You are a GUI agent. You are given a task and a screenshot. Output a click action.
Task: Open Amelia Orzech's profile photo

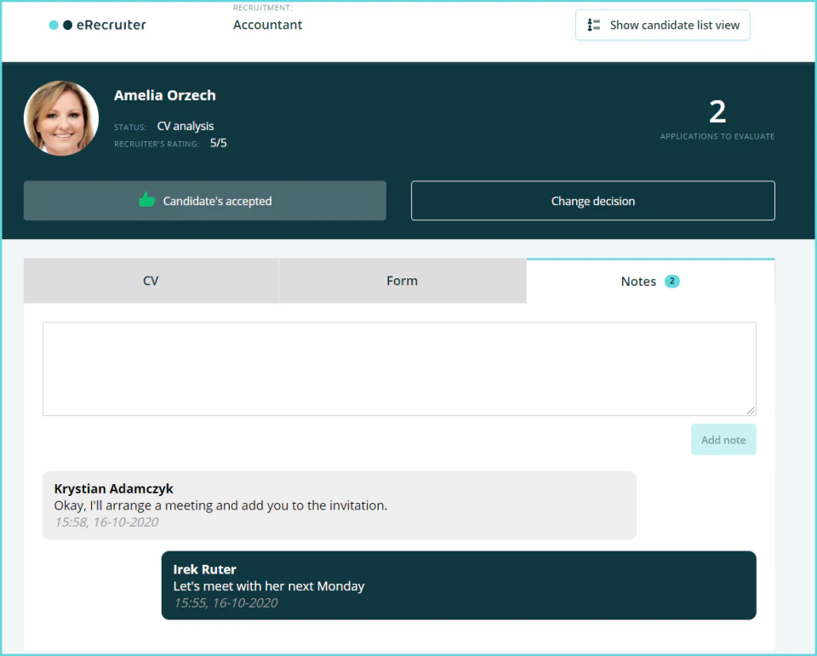(60, 117)
